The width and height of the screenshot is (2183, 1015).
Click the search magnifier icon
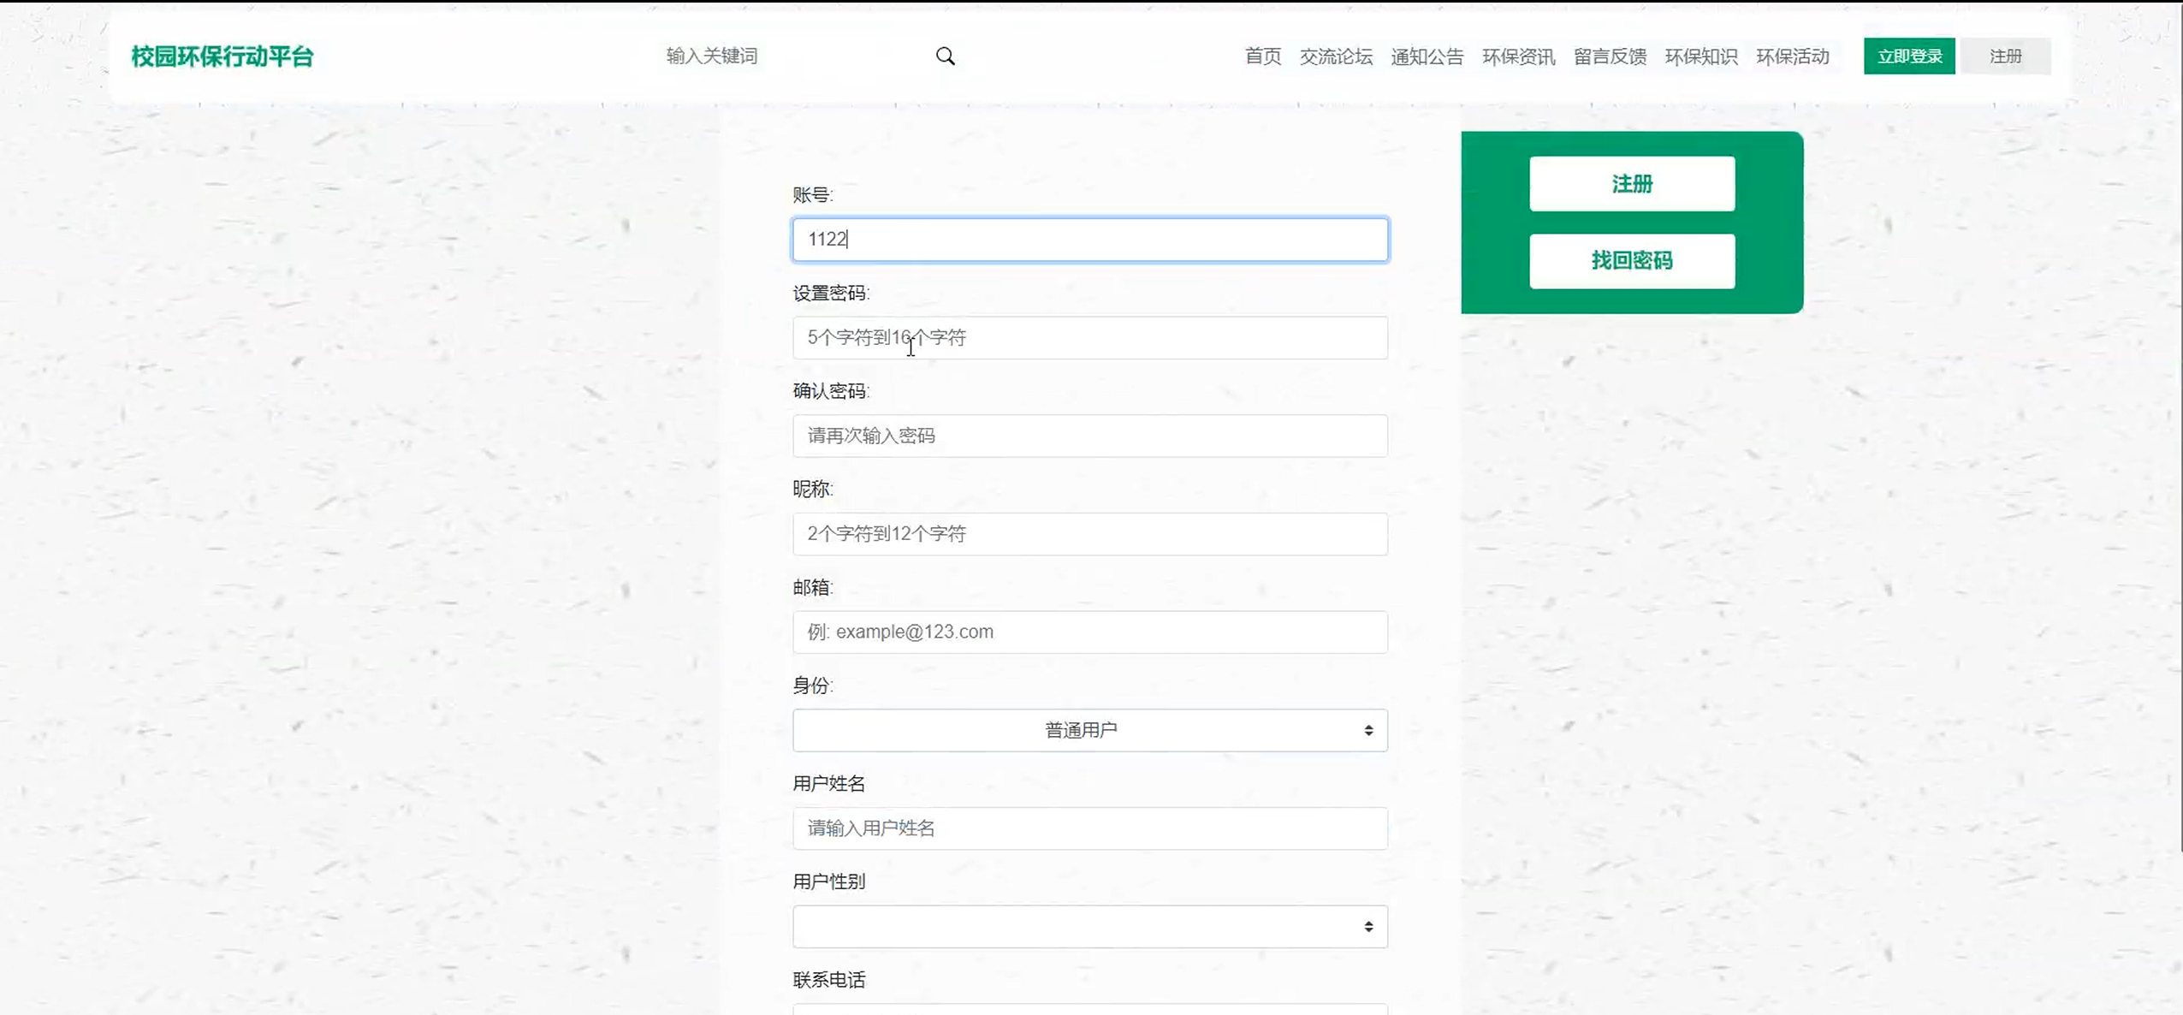pyautogui.click(x=945, y=56)
